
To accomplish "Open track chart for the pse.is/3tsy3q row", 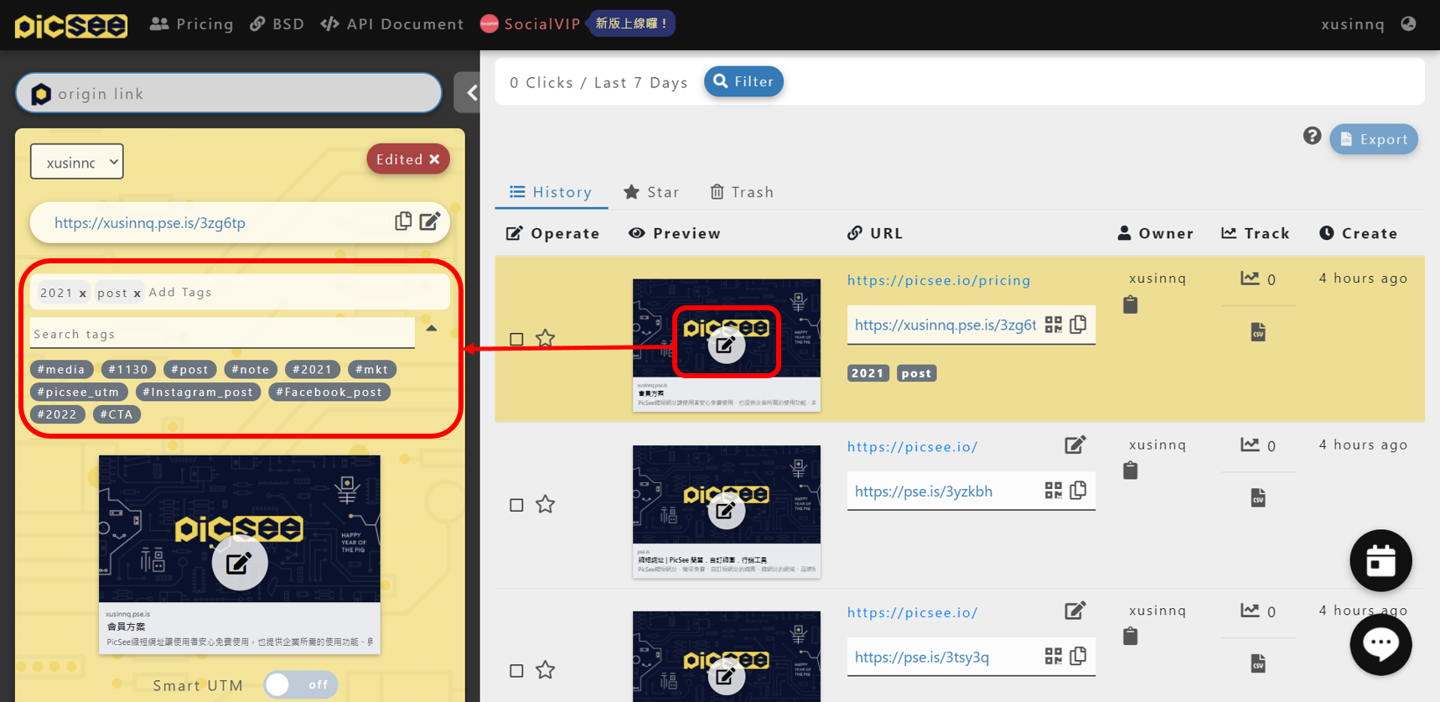I will (1250, 611).
